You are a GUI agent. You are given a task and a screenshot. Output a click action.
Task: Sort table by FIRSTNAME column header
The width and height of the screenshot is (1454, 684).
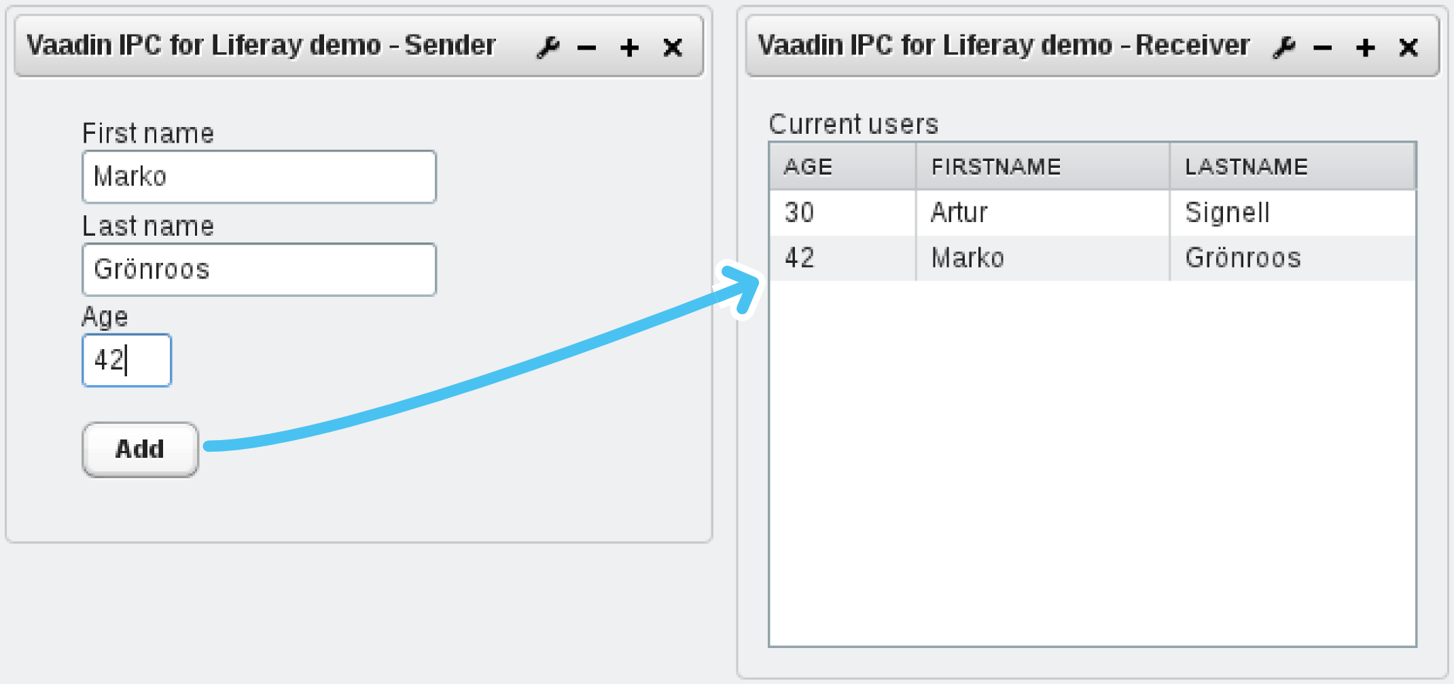coord(1042,166)
